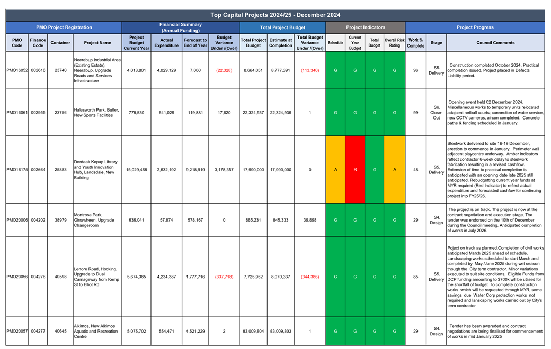
Task: Select green Schedule indicator for Halesworth Park
Action: [x=335, y=112]
